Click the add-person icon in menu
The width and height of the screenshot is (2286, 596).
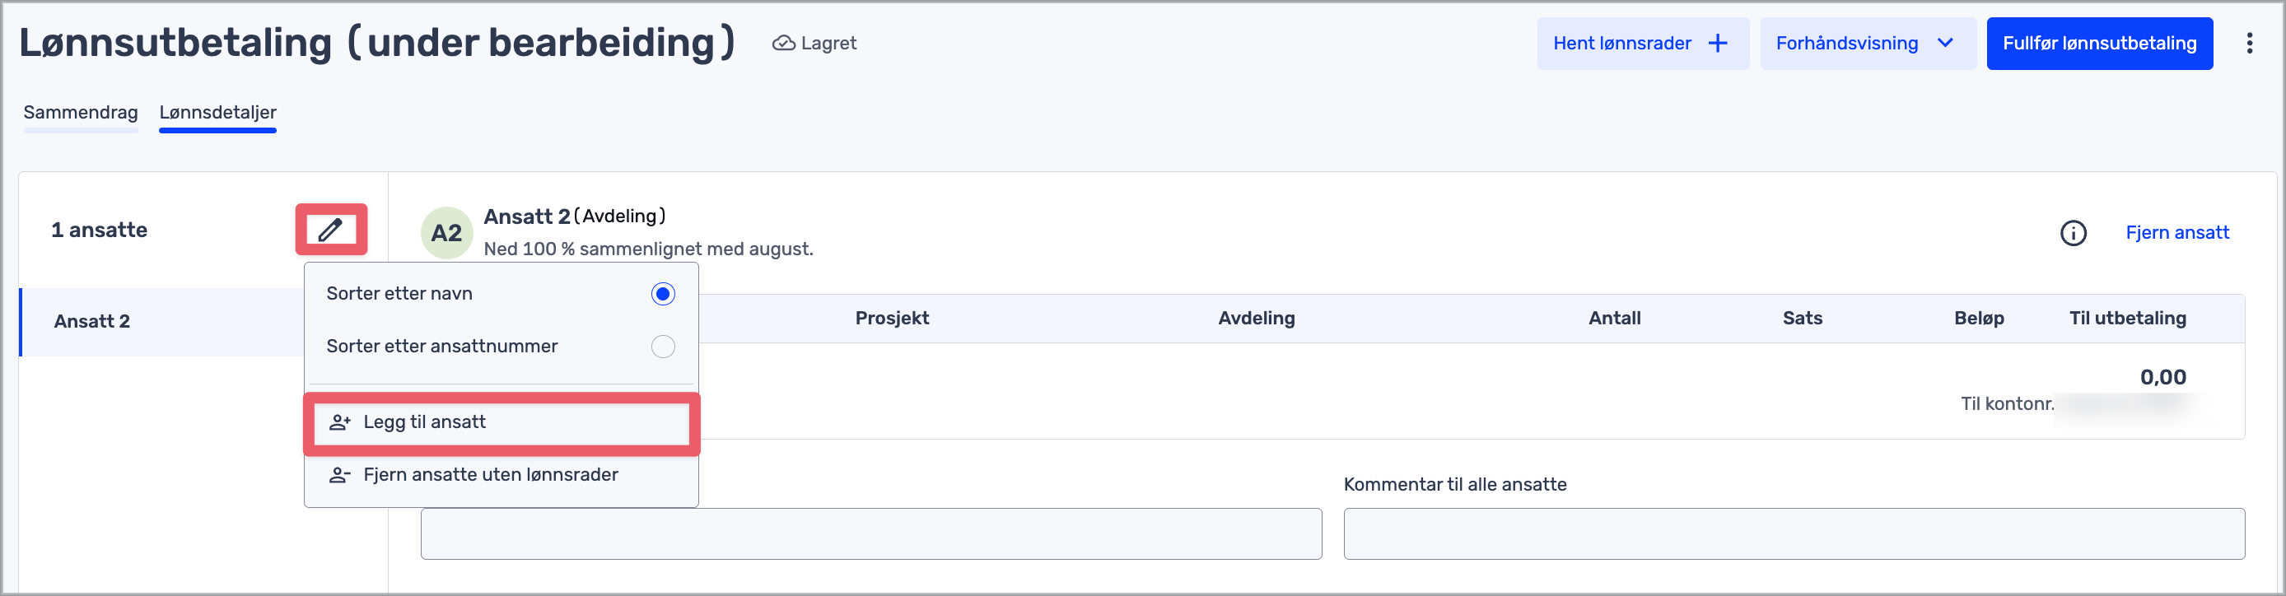click(340, 423)
